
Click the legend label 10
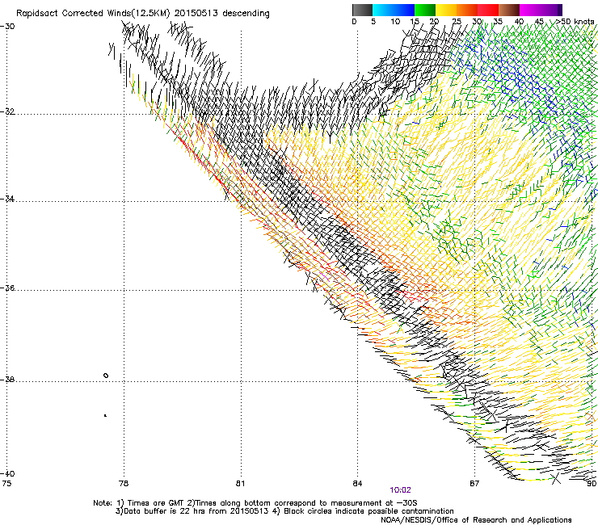(x=395, y=21)
